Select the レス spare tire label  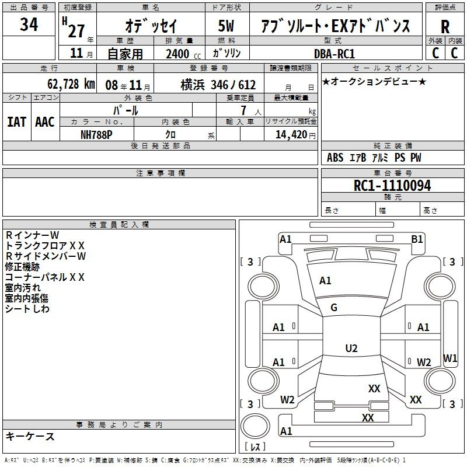click(255, 446)
